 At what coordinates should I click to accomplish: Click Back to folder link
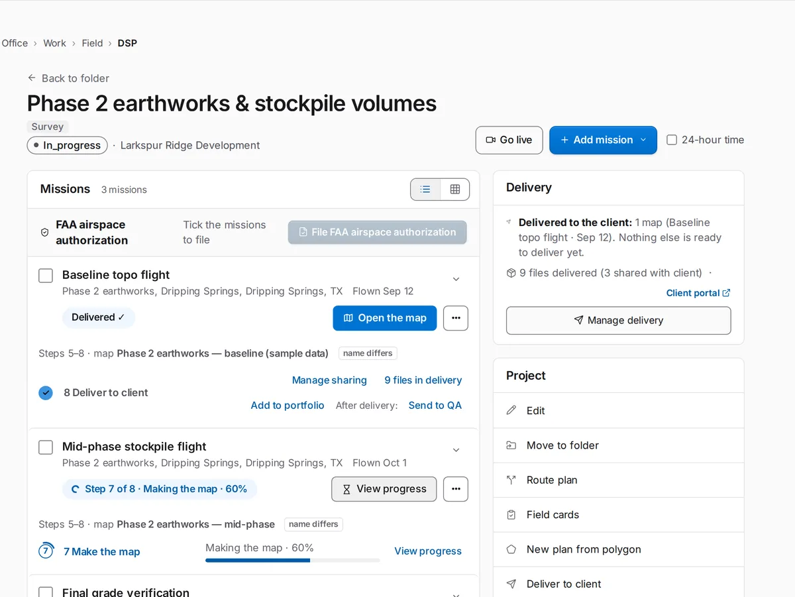(68, 78)
